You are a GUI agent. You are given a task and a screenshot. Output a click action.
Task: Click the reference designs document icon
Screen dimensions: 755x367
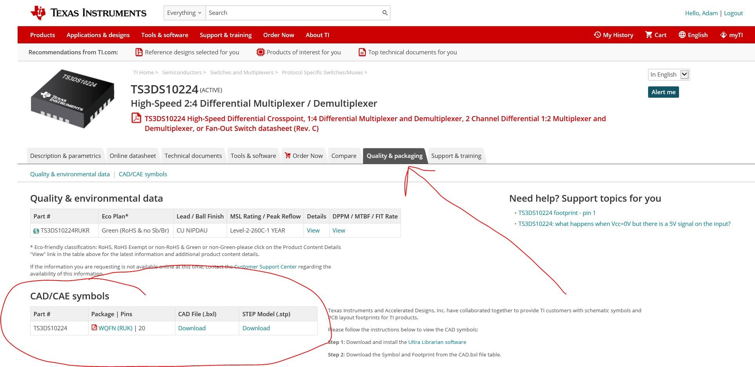point(139,52)
